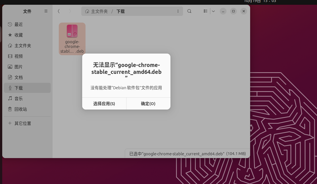Image resolution: width=317 pixels, height=184 pixels.
Task: Click the top bar date and time
Action: pos(260,1)
